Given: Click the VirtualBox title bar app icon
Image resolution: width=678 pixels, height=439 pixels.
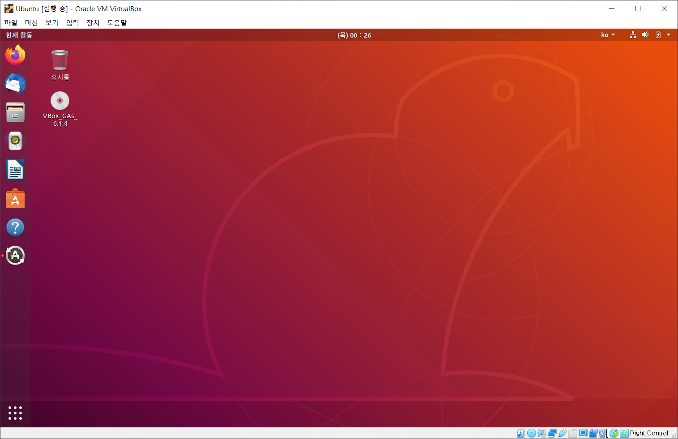Looking at the screenshot, I should pos(9,9).
